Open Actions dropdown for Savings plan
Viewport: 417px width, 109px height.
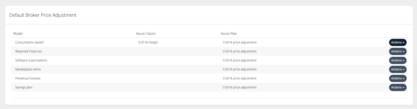pyautogui.click(x=398, y=87)
